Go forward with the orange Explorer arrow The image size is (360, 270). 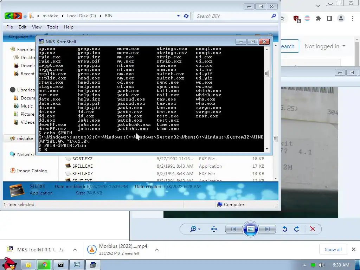18,16
